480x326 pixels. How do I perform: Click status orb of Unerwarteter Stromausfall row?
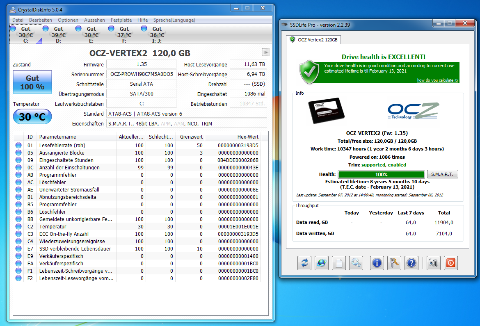click(x=19, y=189)
